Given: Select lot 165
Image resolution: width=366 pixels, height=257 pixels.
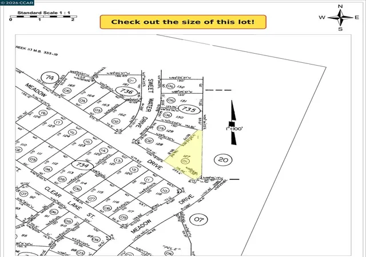Looking at the screenshot, I should click(x=71, y=86).
